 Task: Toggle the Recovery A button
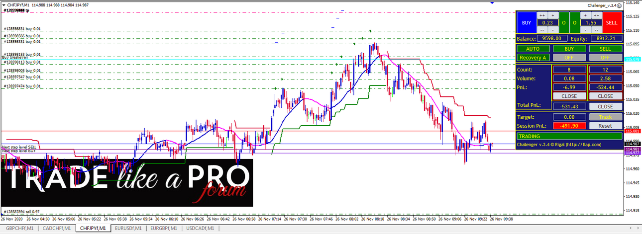[533, 58]
